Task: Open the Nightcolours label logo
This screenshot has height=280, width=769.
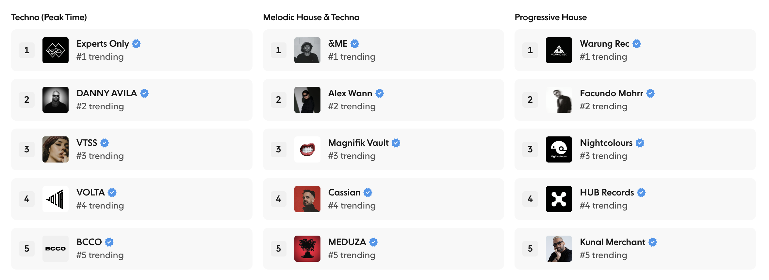Action: pyautogui.click(x=559, y=149)
